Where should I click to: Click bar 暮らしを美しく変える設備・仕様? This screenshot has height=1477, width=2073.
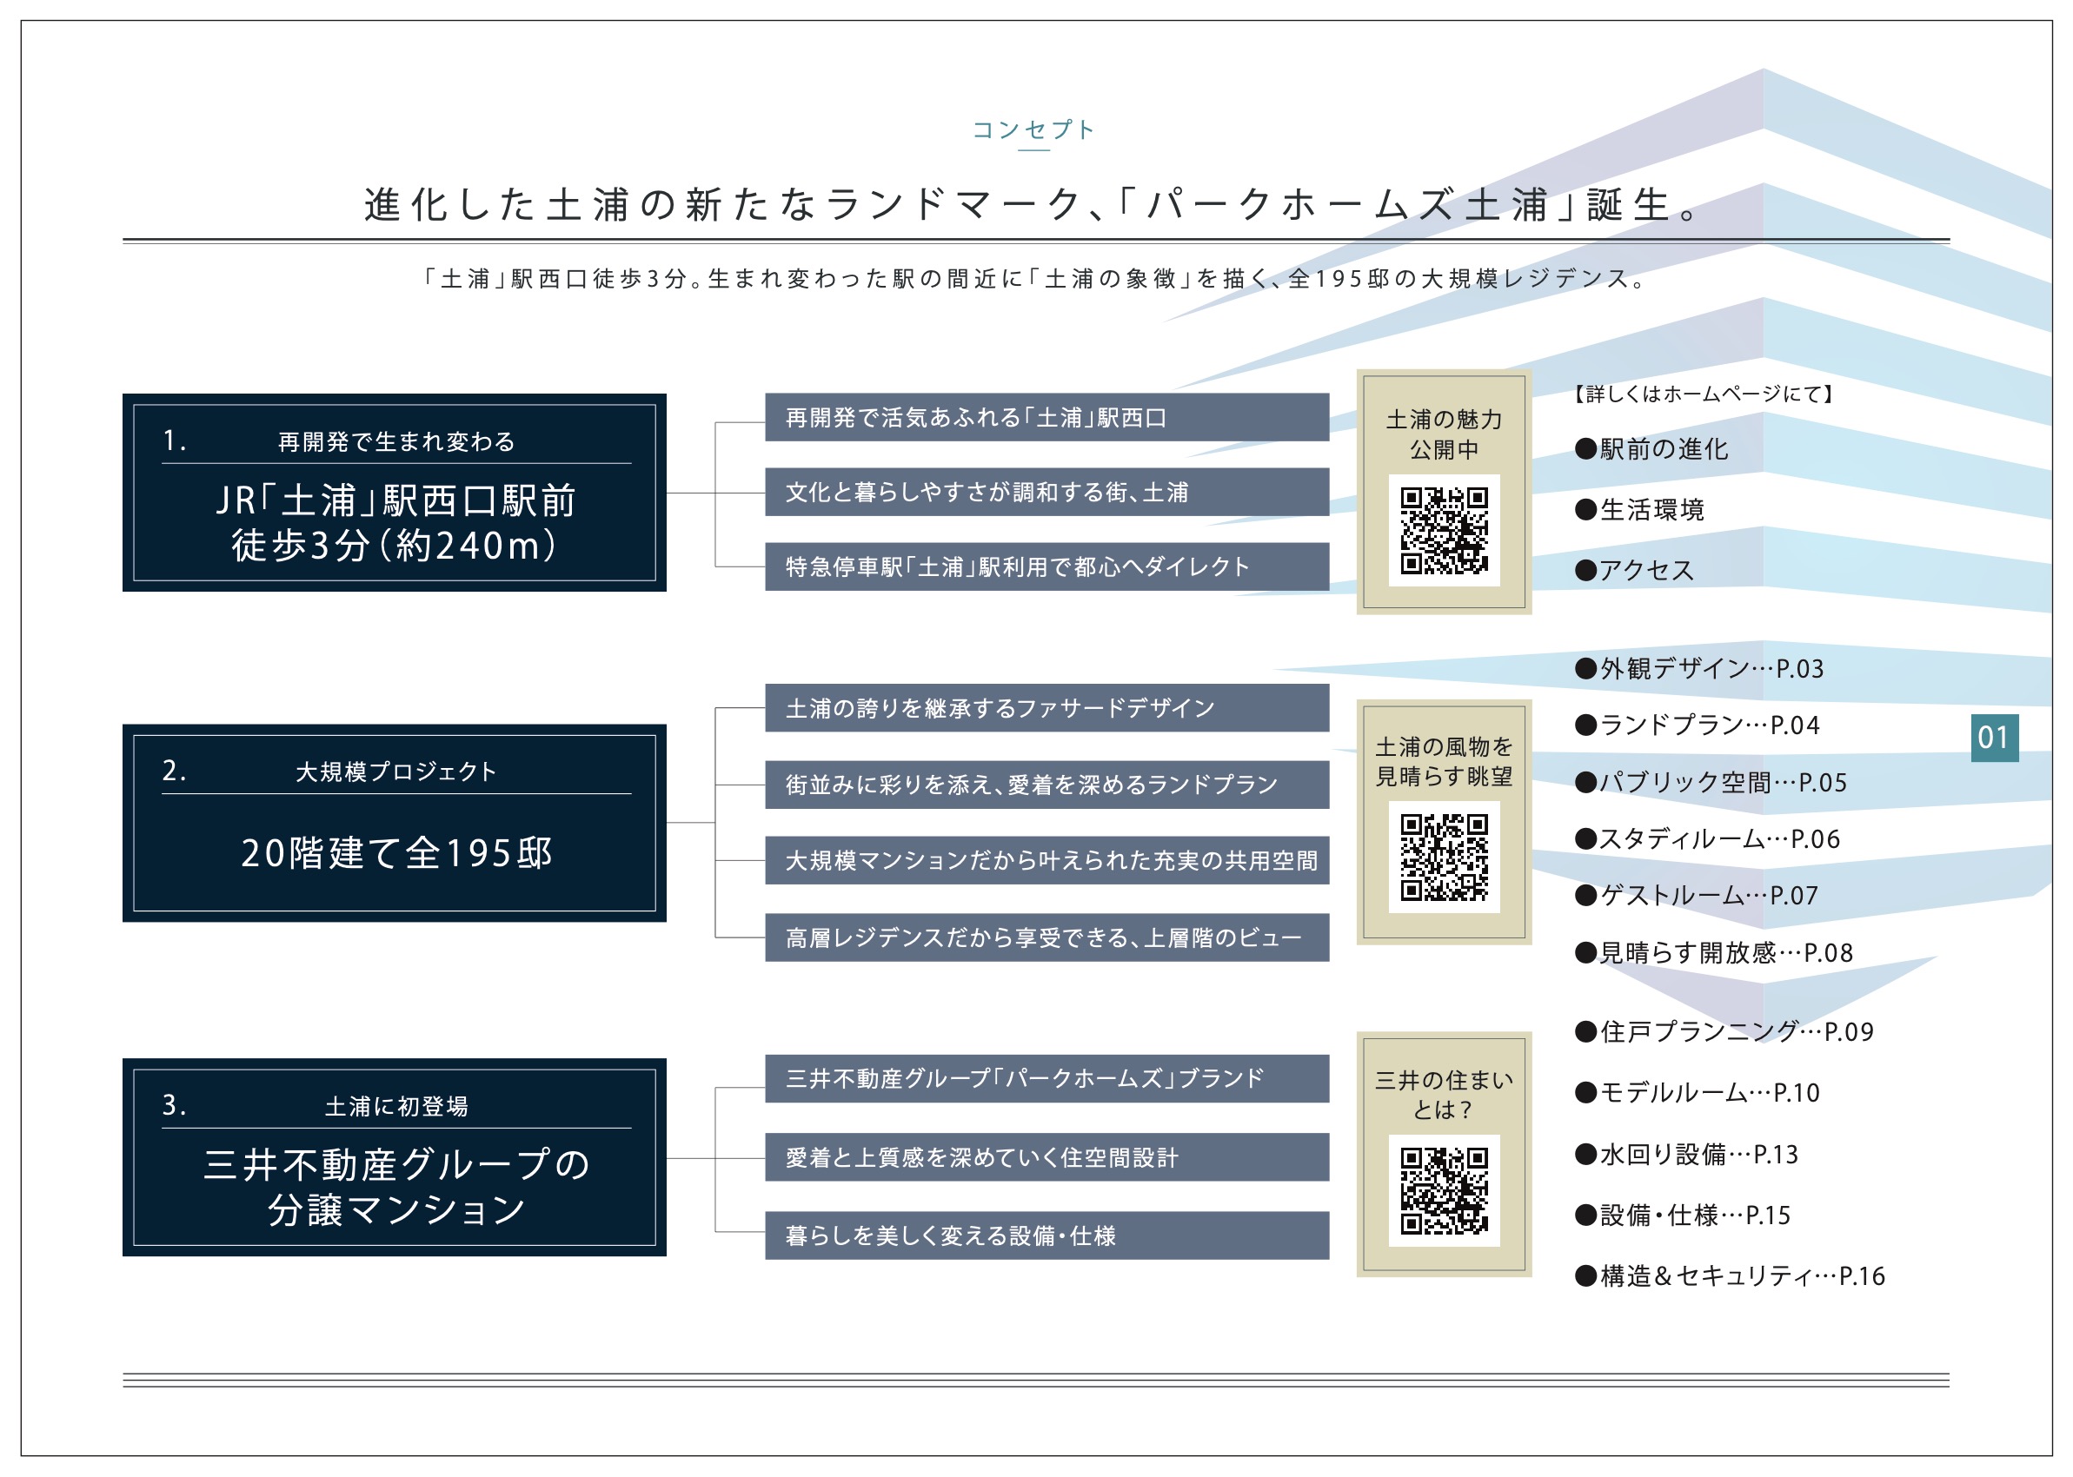click(1047, 1235)
